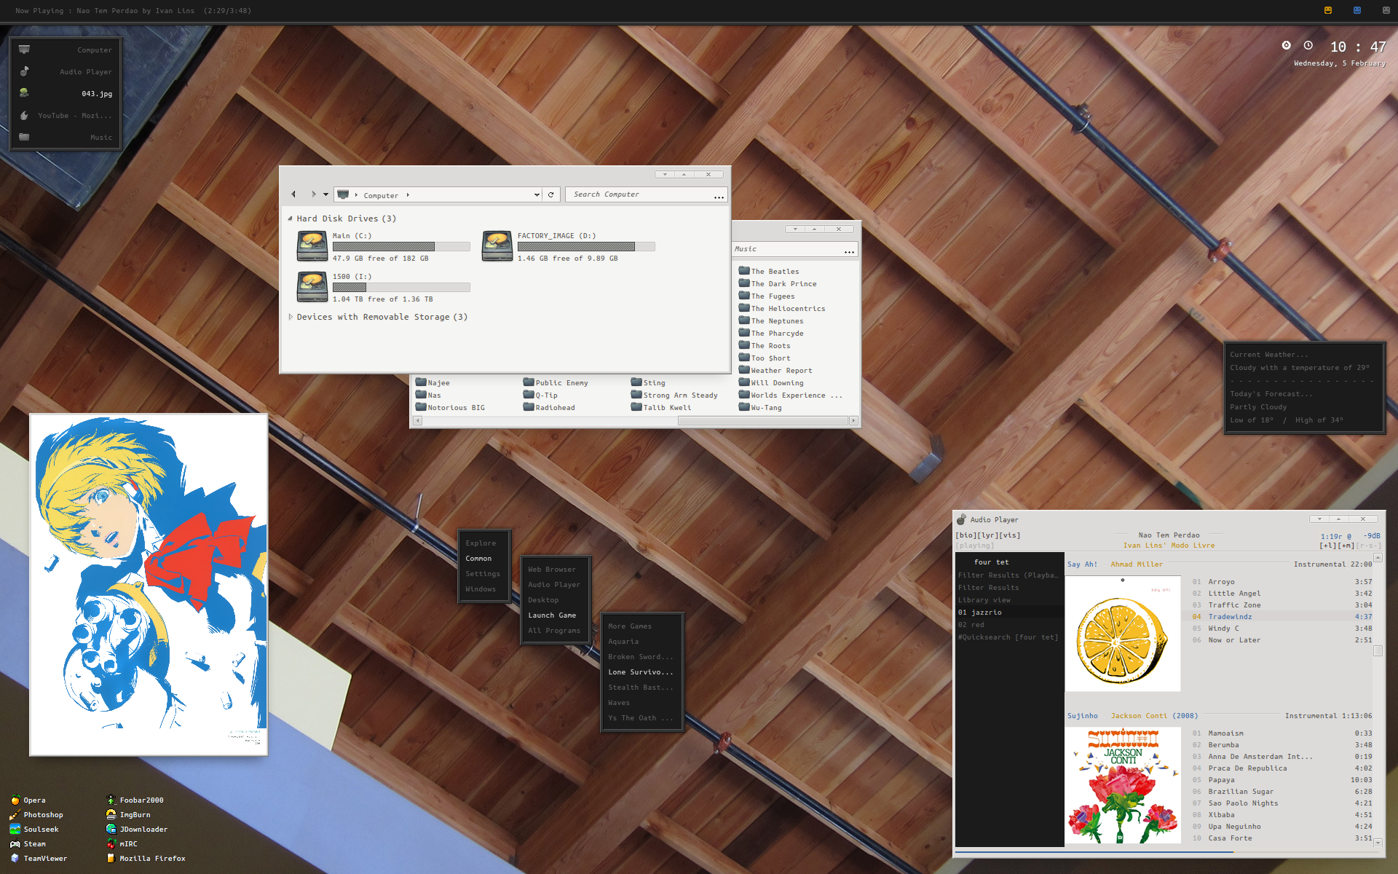
Task: Click the circular icon left of the clock
Action: point(1287,45)
